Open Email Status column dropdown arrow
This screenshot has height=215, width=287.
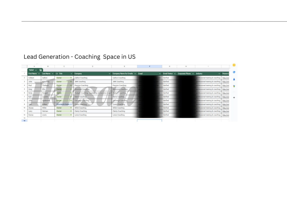click(x=175, y=74)
